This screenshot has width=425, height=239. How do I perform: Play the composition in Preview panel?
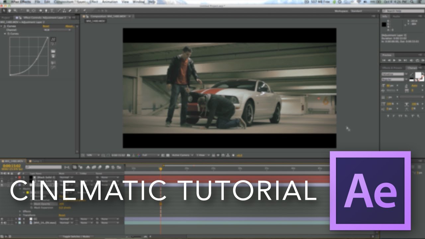tap(394, 60)
